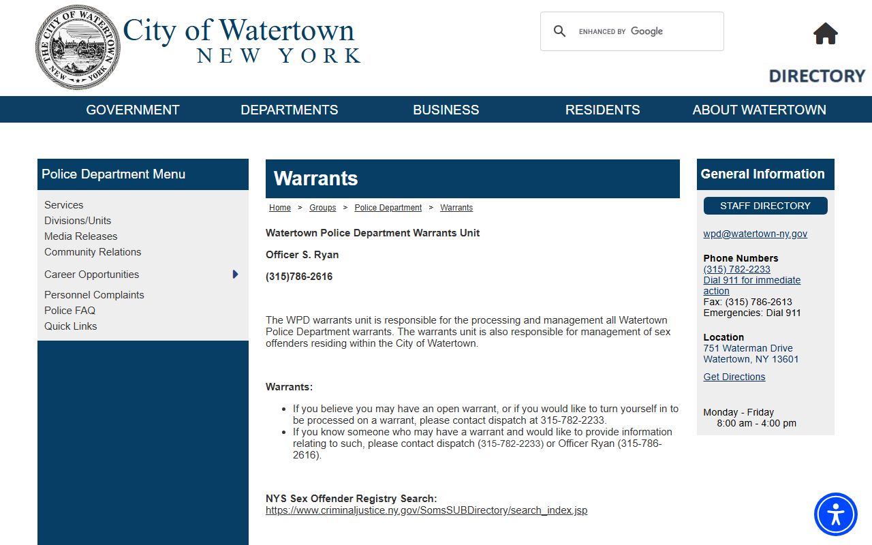Open the Community Relations page
The image size is (872, 545).
point(93,252)
